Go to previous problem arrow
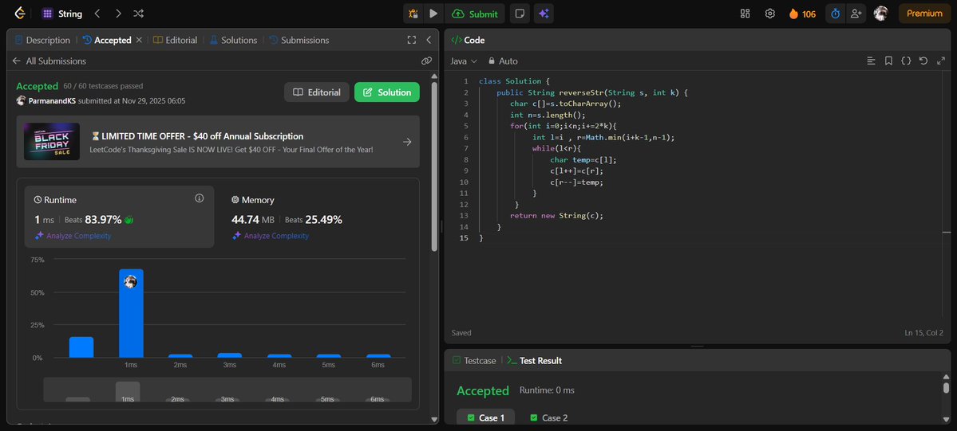This screenshot has width=957, height=431. [97, 14]
